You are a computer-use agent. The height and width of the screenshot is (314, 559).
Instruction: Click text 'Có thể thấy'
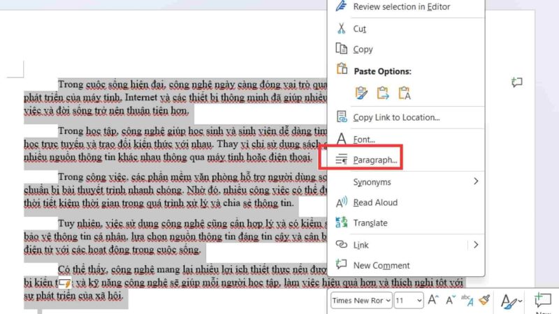point(83,269)
